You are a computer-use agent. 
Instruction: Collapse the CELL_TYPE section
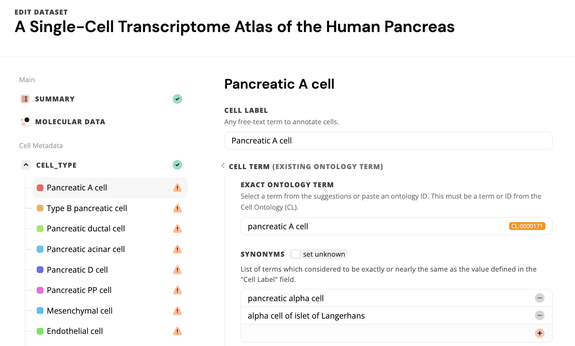(x=25, y=165)
